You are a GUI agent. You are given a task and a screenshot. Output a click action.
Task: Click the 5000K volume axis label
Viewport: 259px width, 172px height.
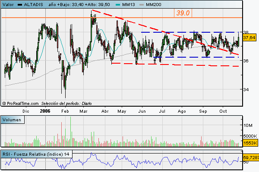tap(250, 136)
